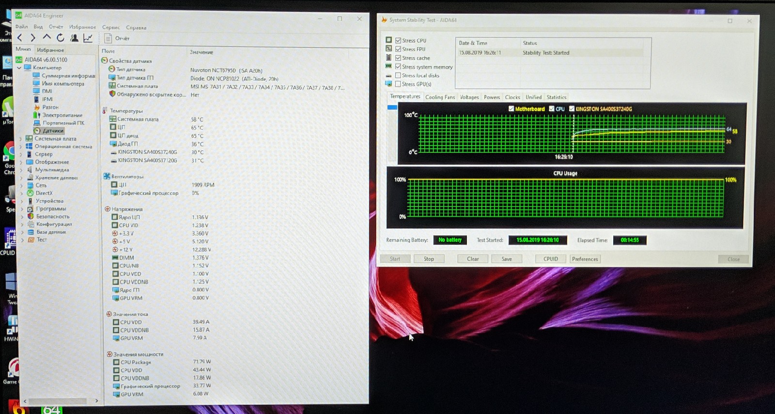Open the IPMI tree item
The width and height of the screenshot is (775, 414).
(x=43, y=99)
